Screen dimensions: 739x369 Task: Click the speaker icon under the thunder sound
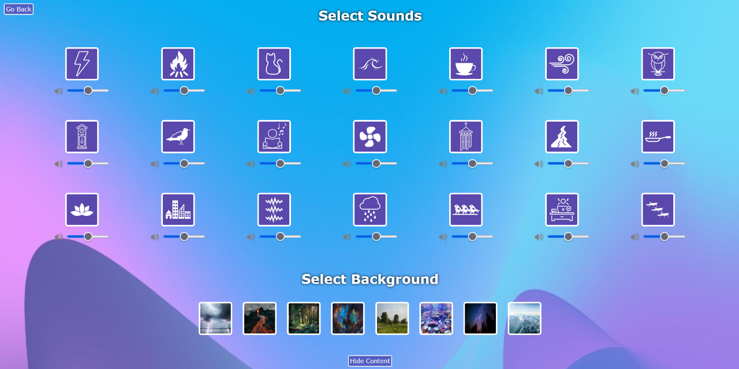point(59,91)
